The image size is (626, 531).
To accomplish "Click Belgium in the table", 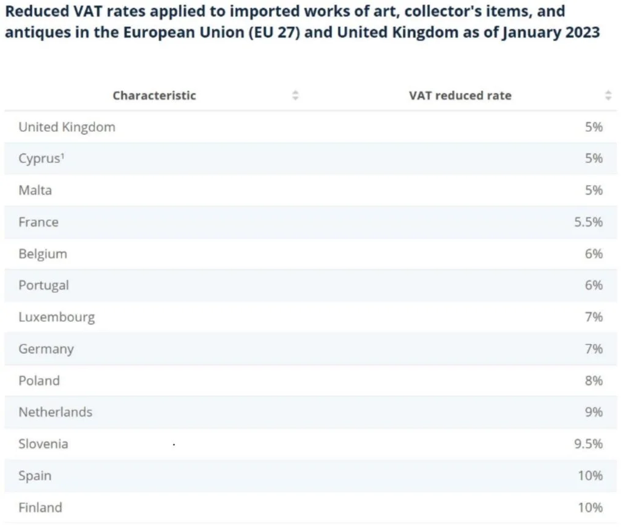I will point(43,254).
